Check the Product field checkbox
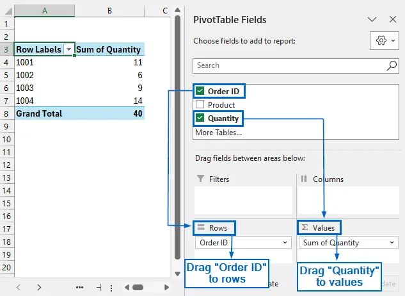 pyautogui.click(x=200, y=104)
